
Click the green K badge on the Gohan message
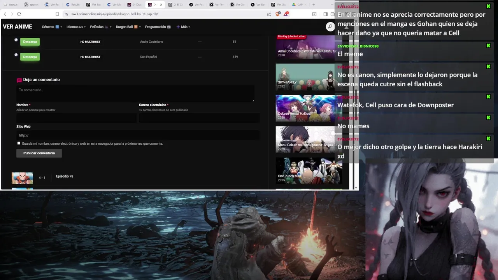click(x=488, y=7)
